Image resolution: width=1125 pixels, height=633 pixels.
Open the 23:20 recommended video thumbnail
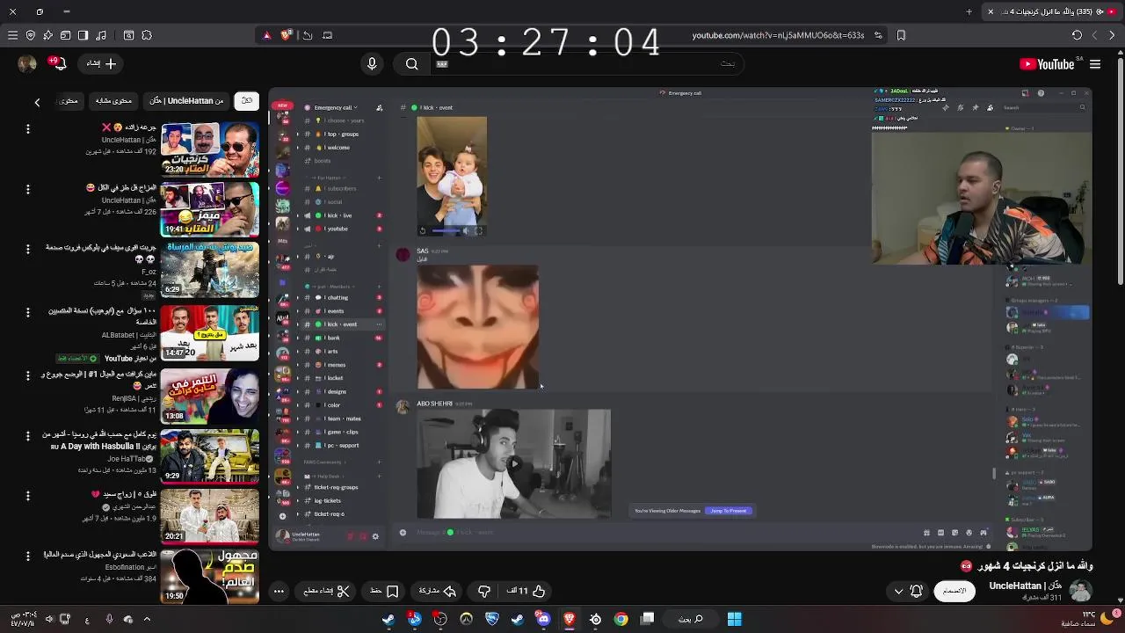point(209,148)
